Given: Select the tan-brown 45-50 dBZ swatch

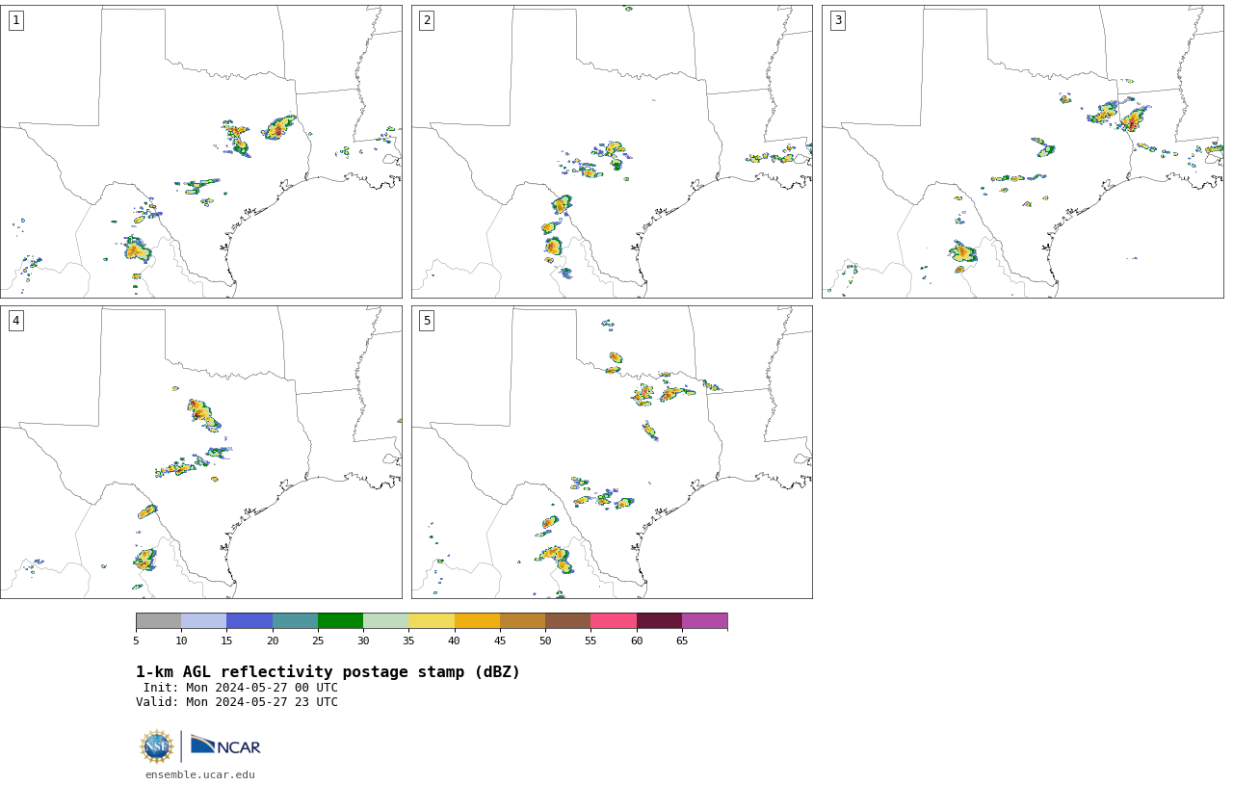Looking at the screenshot, I should 522,621.
